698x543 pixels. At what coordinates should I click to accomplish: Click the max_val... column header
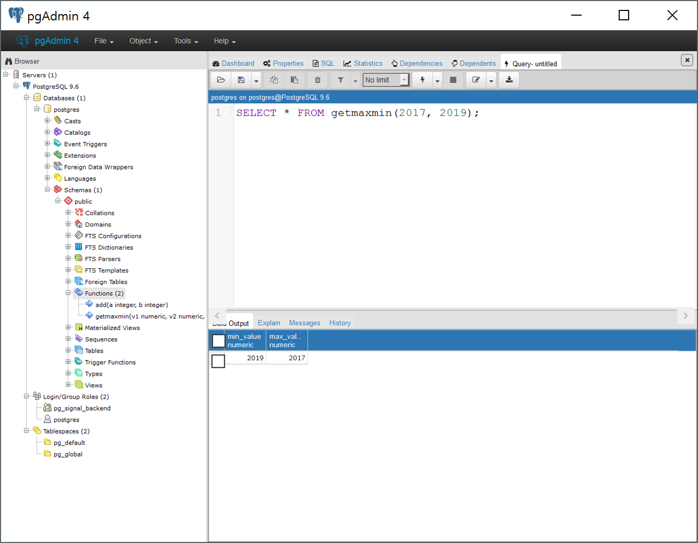pyautogui.click(x=287, y=341)
